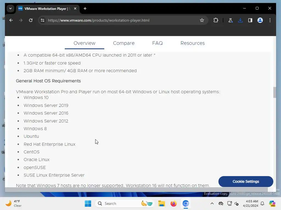The image size is (281, 210).
Task: Open the network status tray icon
Action: tap(230, 203)
